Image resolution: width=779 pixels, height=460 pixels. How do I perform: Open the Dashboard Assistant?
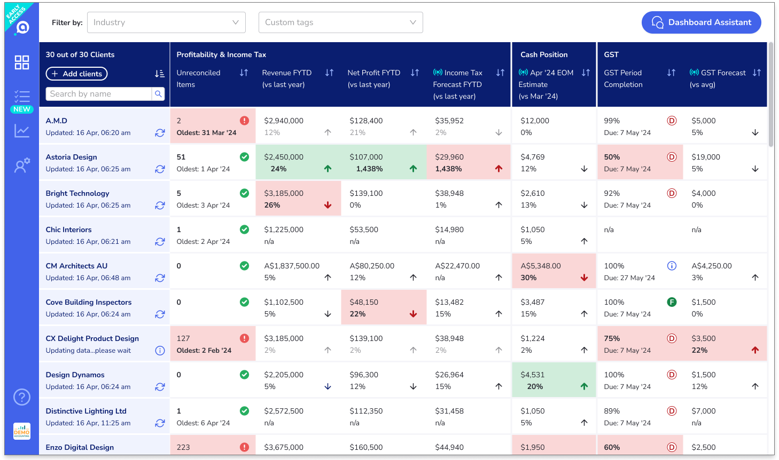pyautogui.click(x=701, y=22)
